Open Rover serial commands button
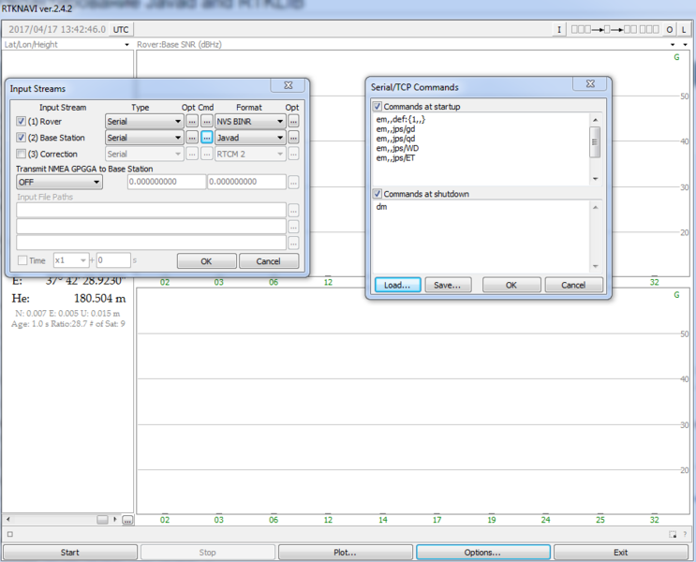This screenshot has width=696, height=562. click(x=207, y=122)
